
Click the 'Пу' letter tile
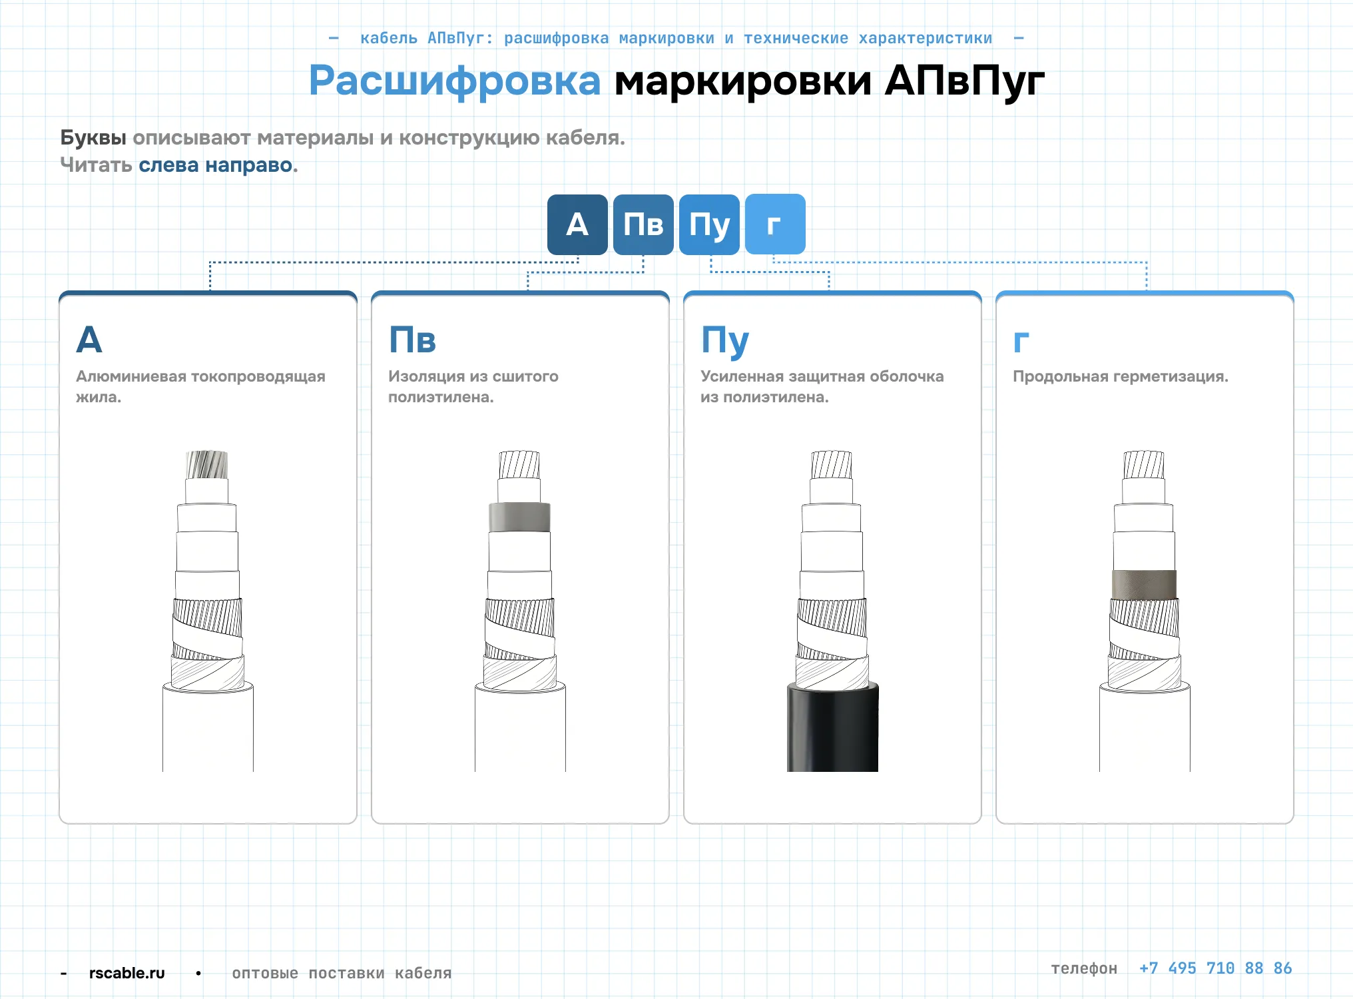pos(709,224)
